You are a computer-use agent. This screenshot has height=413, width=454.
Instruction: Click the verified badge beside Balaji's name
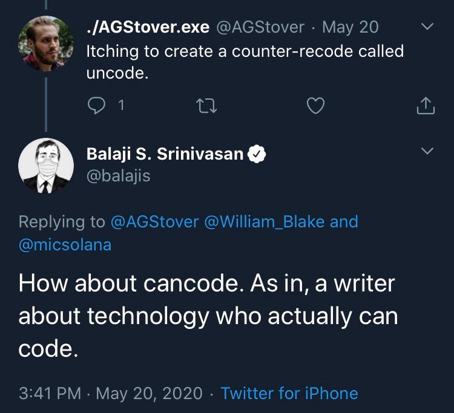click(258, 154)
